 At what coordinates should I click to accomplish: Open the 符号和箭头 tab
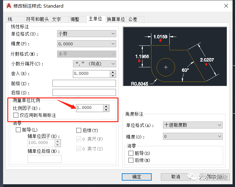[x=37, y=19]
